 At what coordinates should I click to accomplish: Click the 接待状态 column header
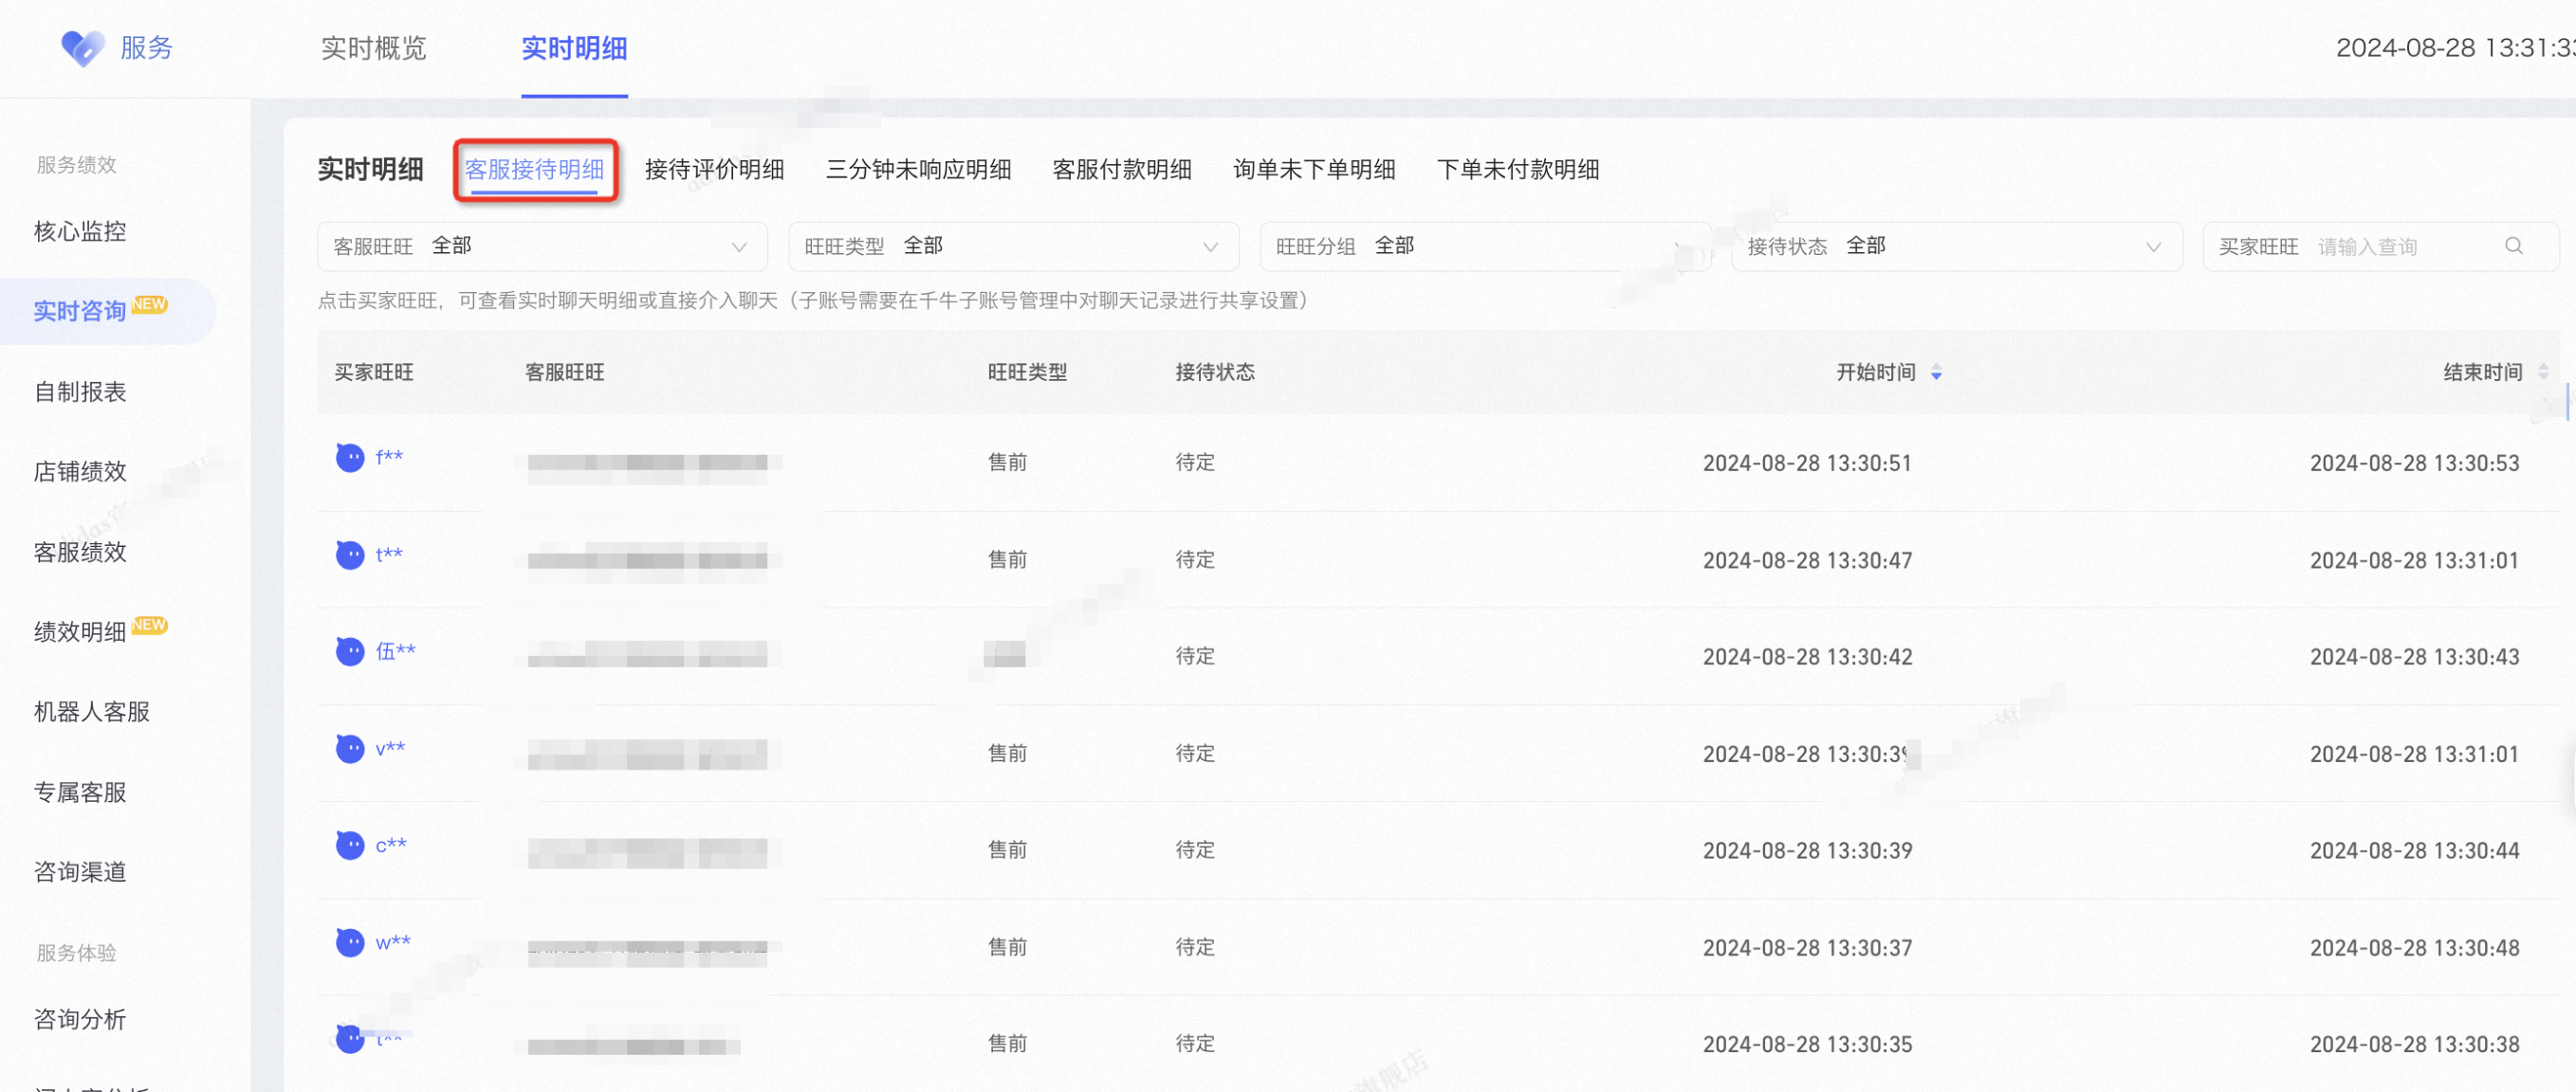pos(1215,373)
